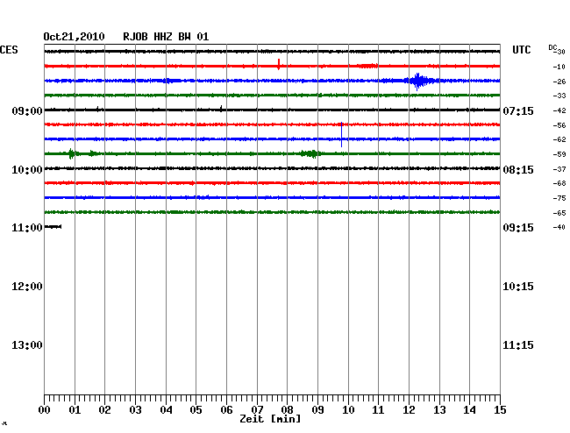Viewport: 570px width, 433px height.
Task: Click the green burst near minute 09
Action: [310, 153]
